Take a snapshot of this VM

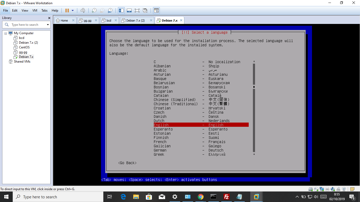point(94,11)
